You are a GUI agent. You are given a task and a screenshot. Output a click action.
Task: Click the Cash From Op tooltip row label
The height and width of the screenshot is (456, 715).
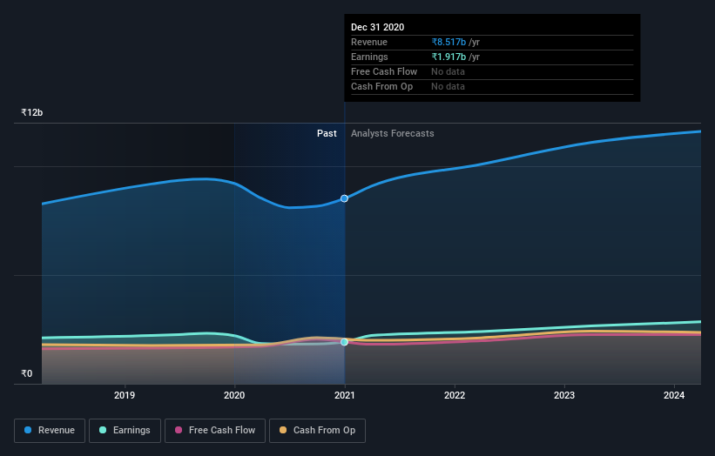pos(382,86)
